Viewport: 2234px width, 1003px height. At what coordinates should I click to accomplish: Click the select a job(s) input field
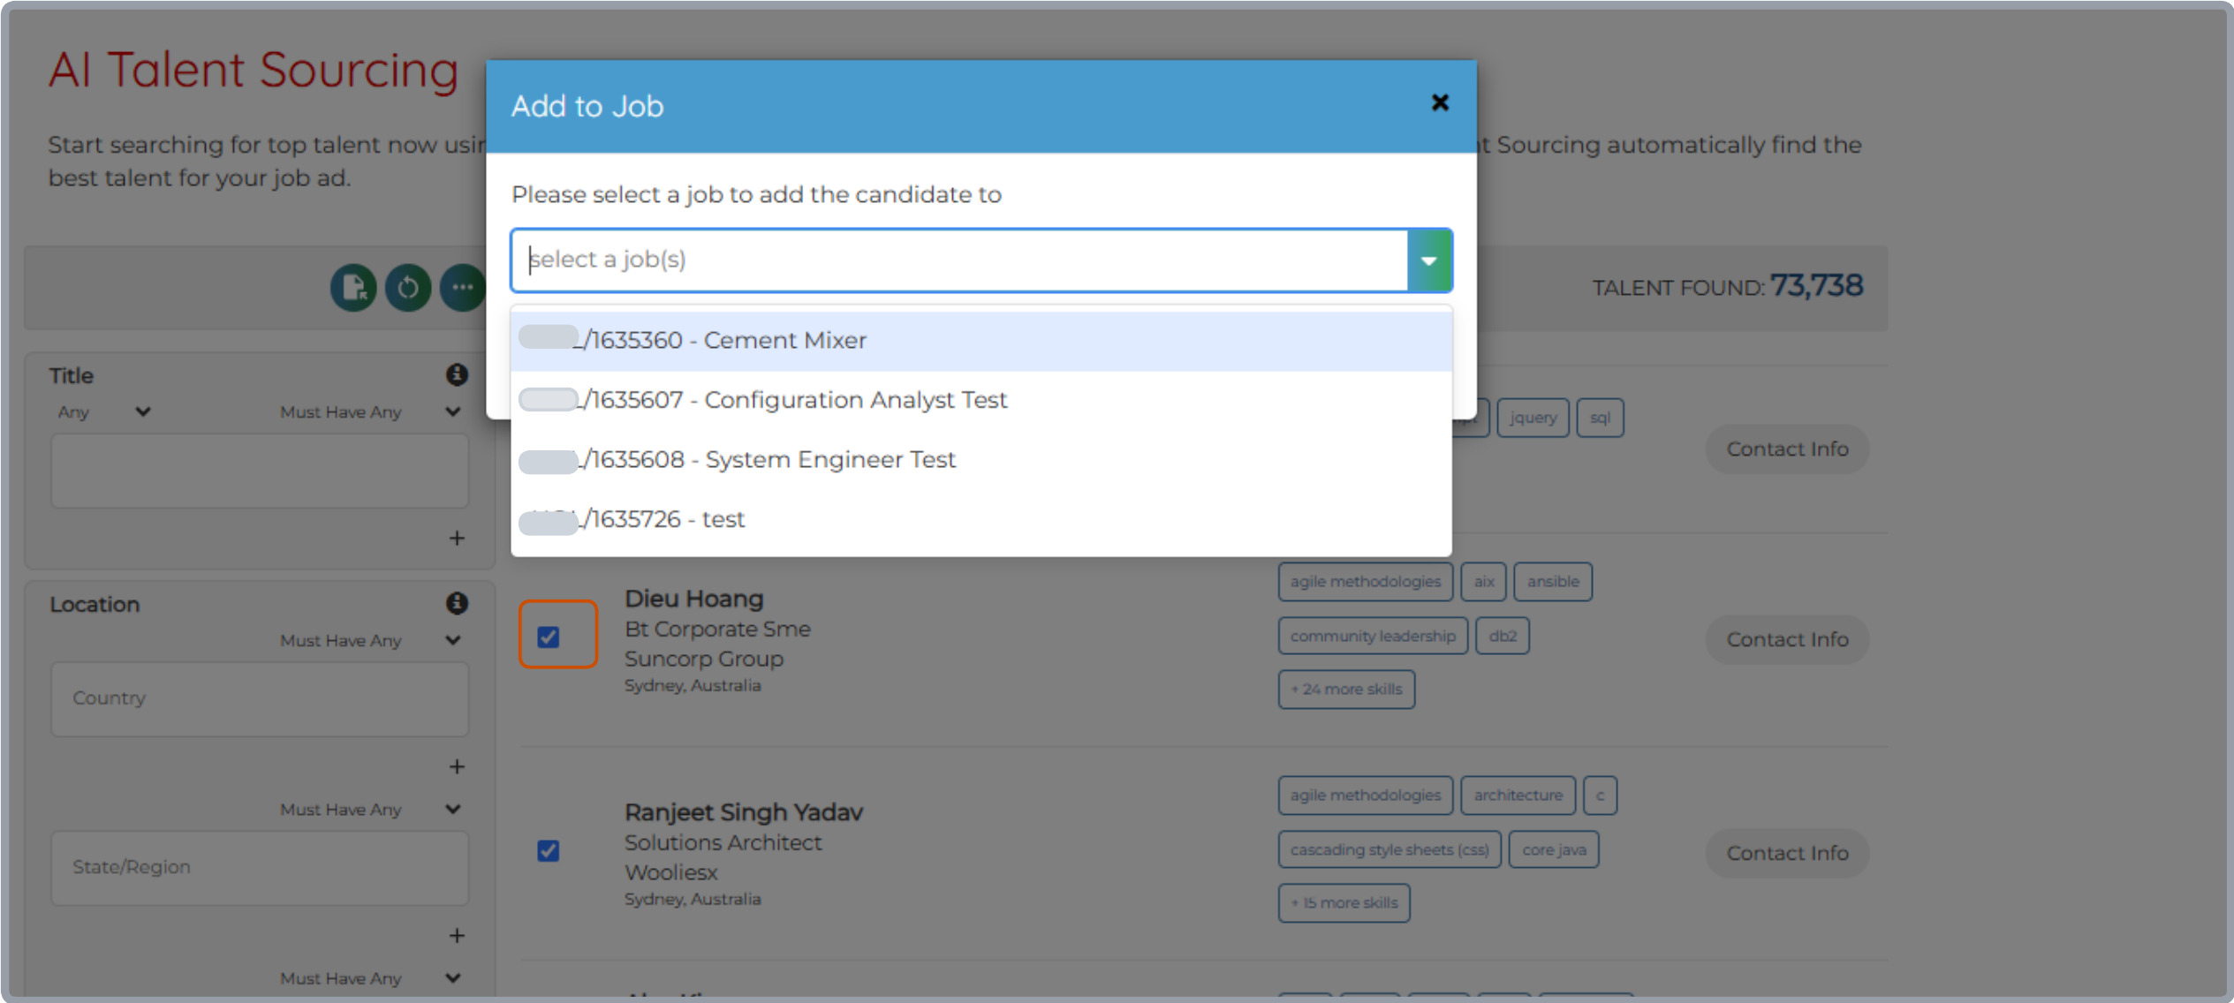pos(959,260)
